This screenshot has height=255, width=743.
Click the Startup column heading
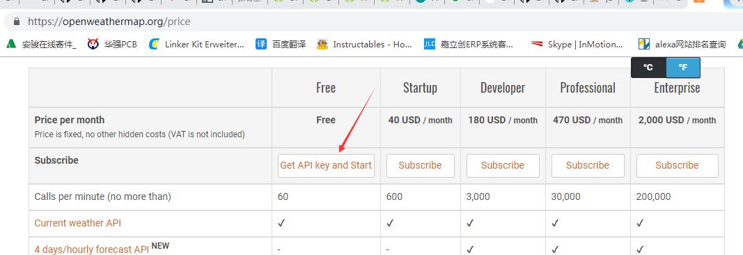click(x=421, y=88)
